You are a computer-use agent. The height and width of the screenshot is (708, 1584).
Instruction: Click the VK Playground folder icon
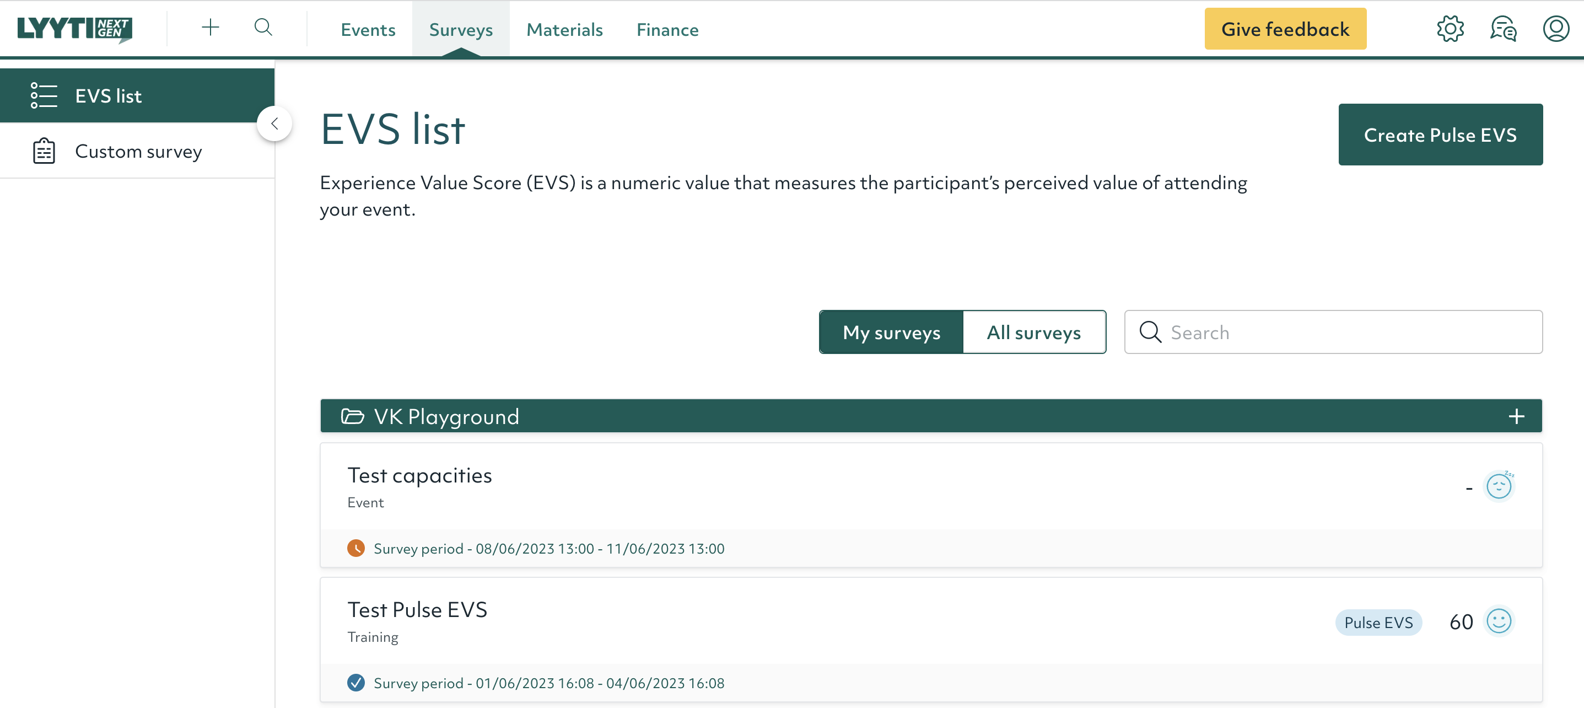pyautogui.click(x=352, y=416)
